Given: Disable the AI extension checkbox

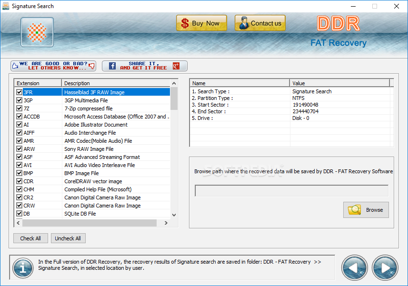Looking at the screenshot, I should tap(19, 124).
